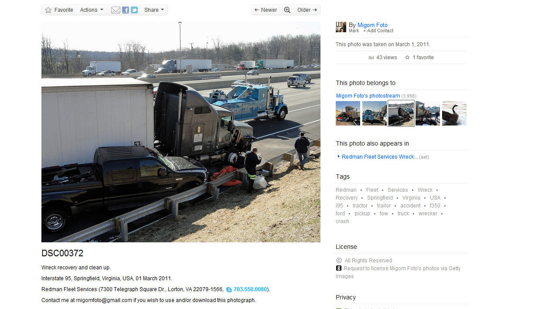The width and height of the screenshot is (535, 309).
Task: Share photo by email envelope icon
Action: [x=116, y=10]
